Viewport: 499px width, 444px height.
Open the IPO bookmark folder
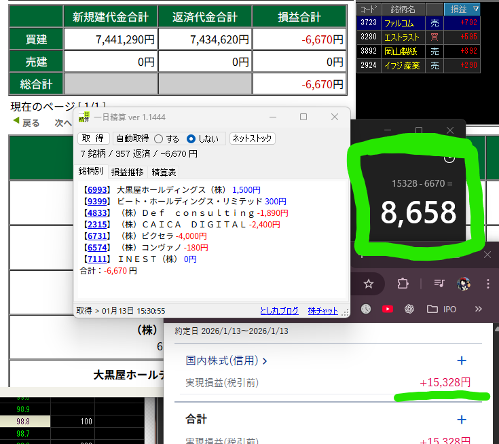pos(442,309)
